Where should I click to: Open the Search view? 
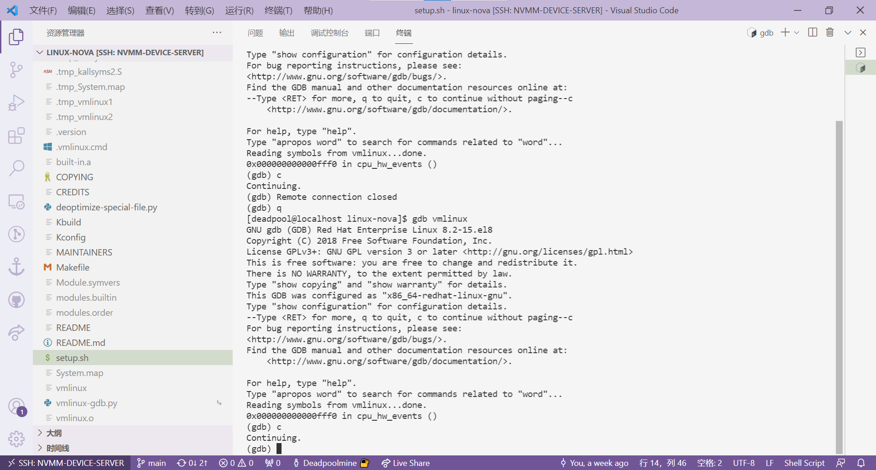[x=16, y=168]
